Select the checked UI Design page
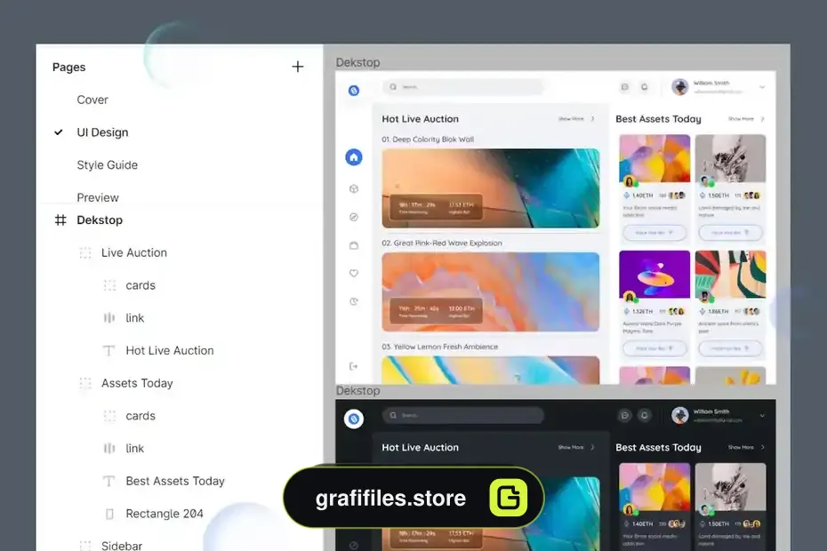The image size is (827, 551). 102,132
